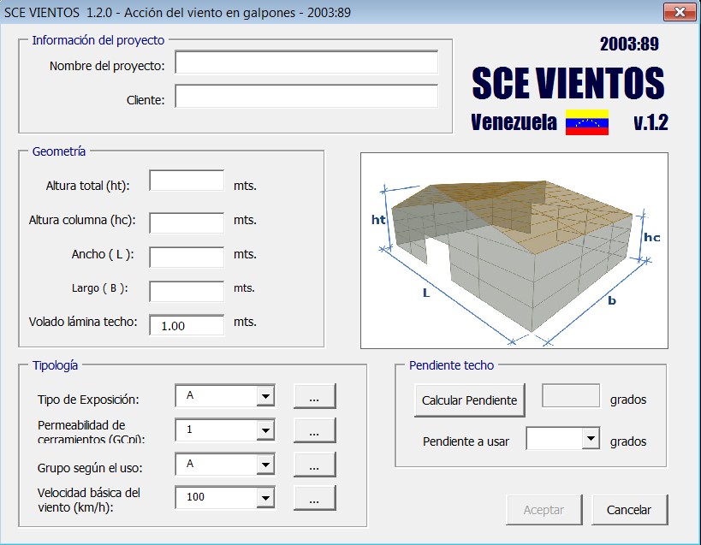
Task: Click the v.1.2 version text
Action: (651, 122)
